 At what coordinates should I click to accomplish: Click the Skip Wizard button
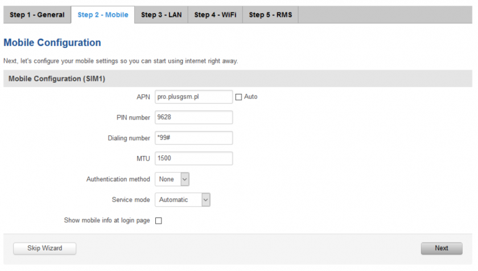(x=45, y=248)
